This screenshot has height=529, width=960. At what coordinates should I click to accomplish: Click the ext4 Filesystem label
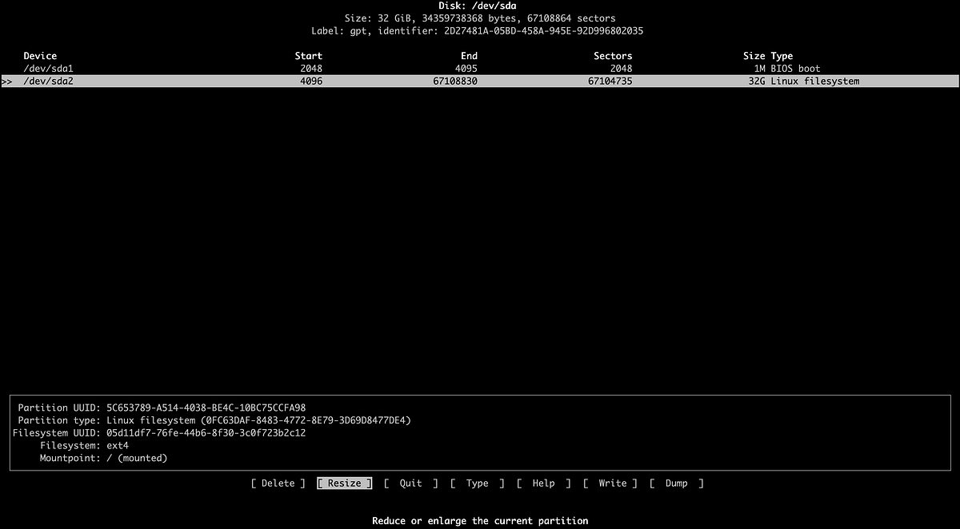[118, 445]
